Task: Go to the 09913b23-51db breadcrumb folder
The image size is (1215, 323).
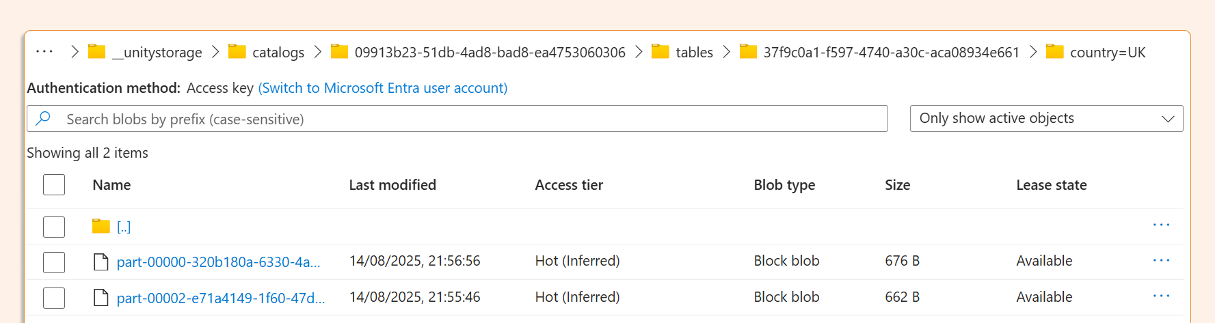Action: point(490,53)
